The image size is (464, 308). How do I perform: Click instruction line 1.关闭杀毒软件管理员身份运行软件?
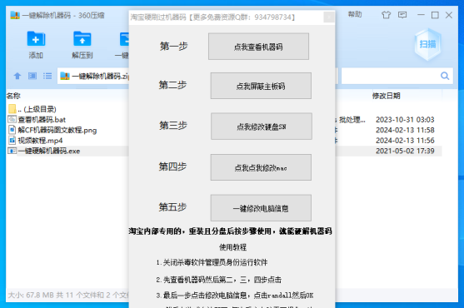212,262
